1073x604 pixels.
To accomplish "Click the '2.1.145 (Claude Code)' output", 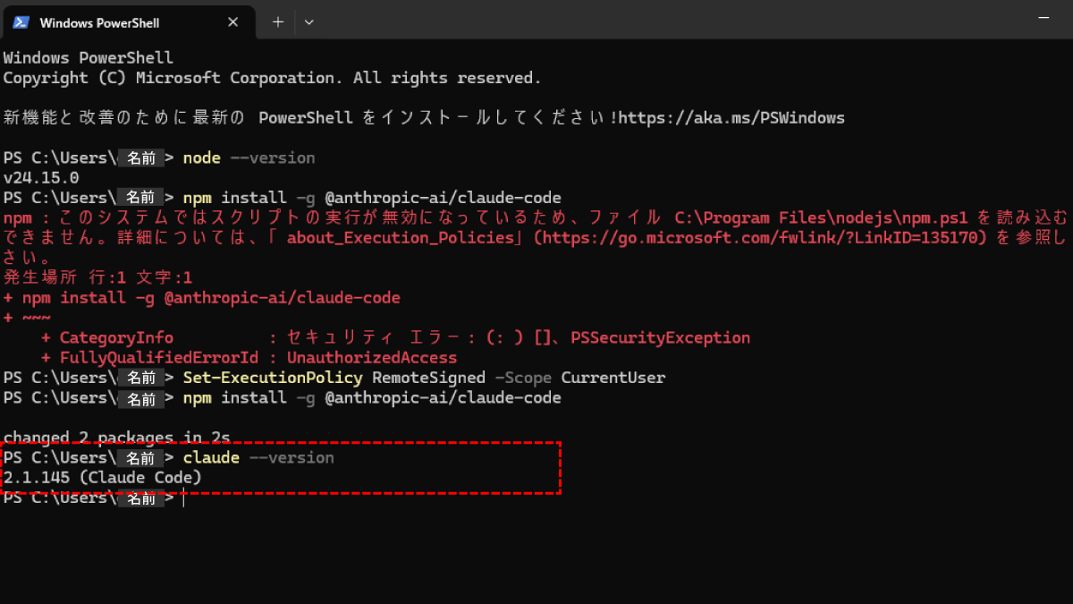I will [x=103, y=478].
